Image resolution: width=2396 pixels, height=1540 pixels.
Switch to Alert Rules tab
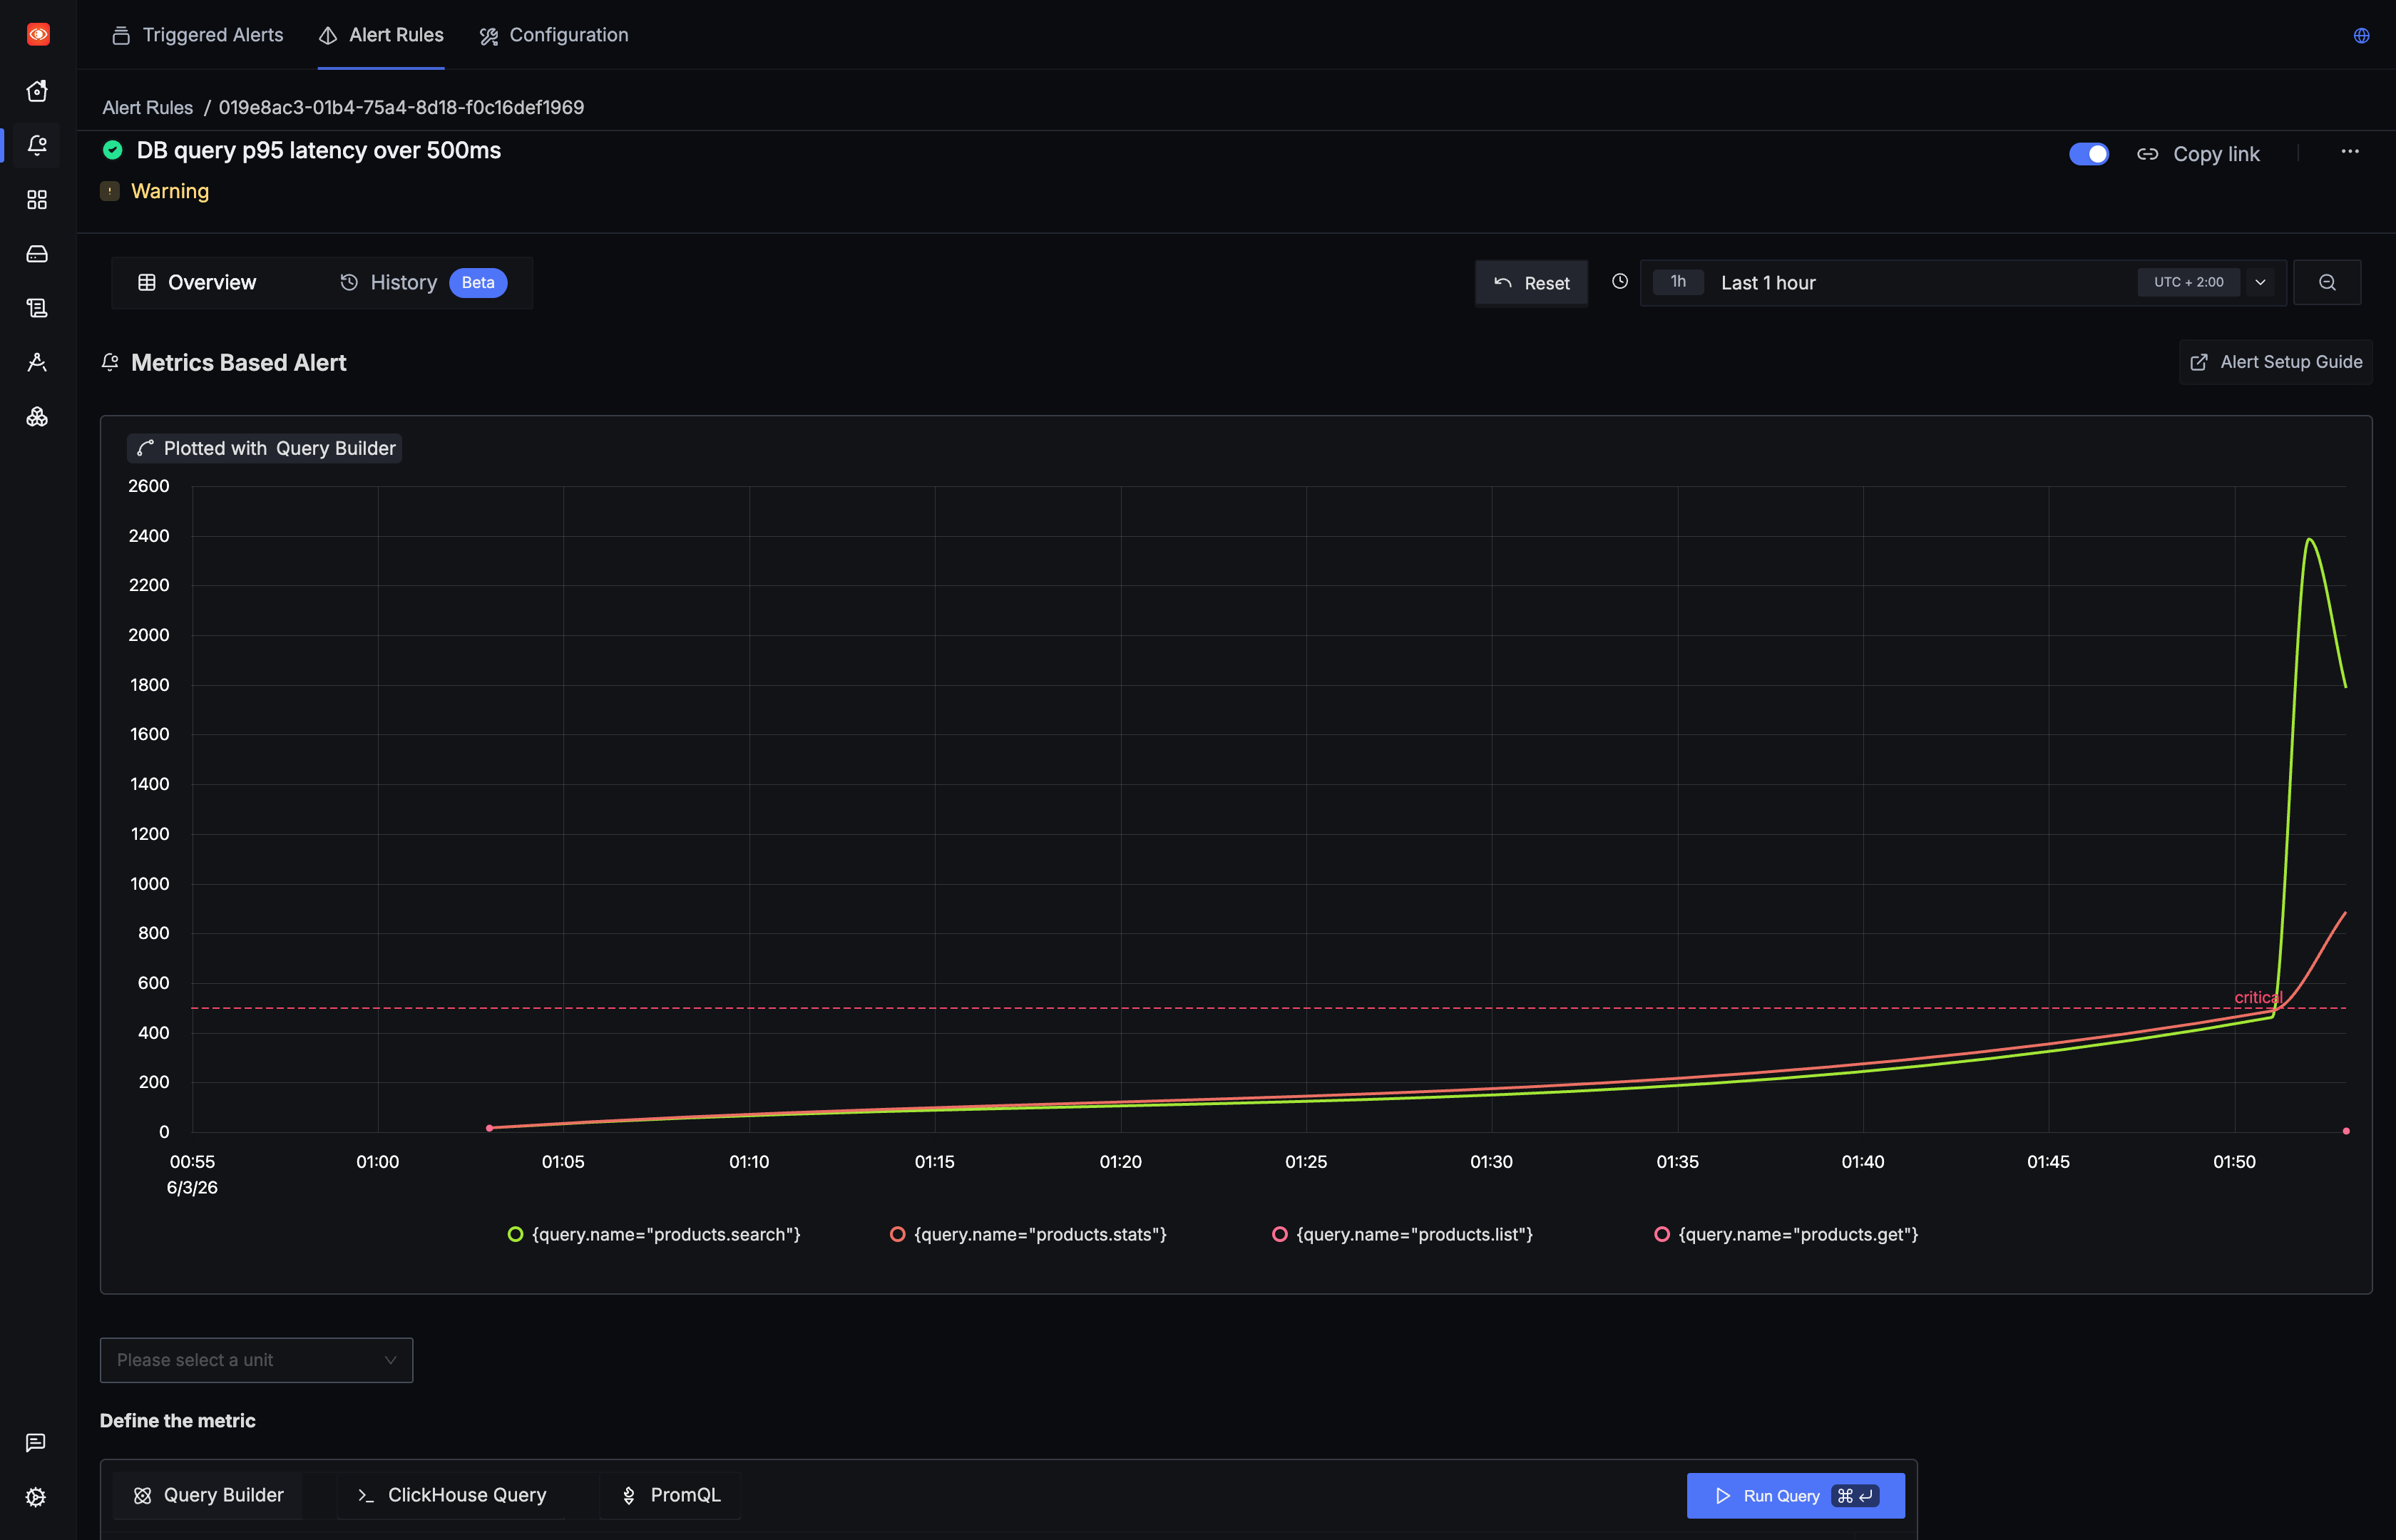(x=381, y=35)
